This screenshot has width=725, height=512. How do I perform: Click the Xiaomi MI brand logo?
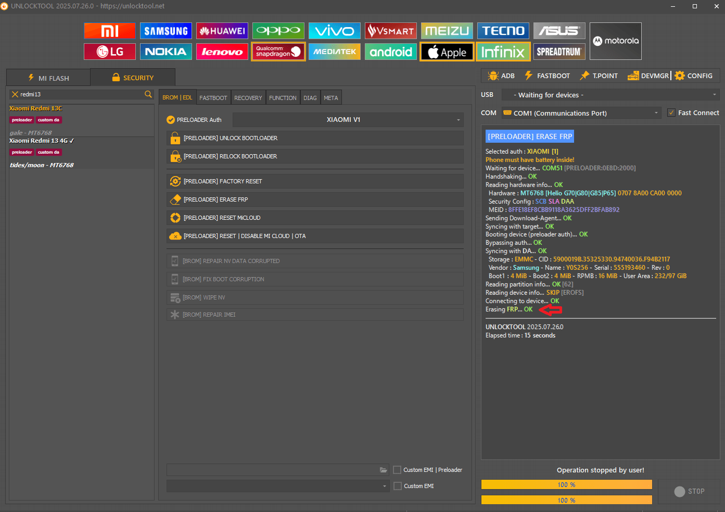(109, 31)
